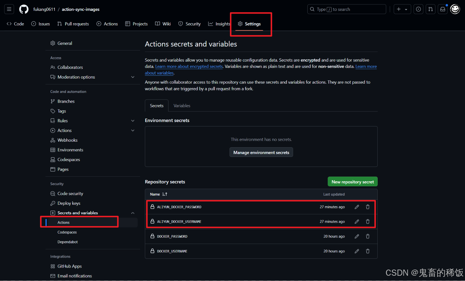Select the Secrets tab
This screenshot has width=465, height=281.
pos(157,106)
